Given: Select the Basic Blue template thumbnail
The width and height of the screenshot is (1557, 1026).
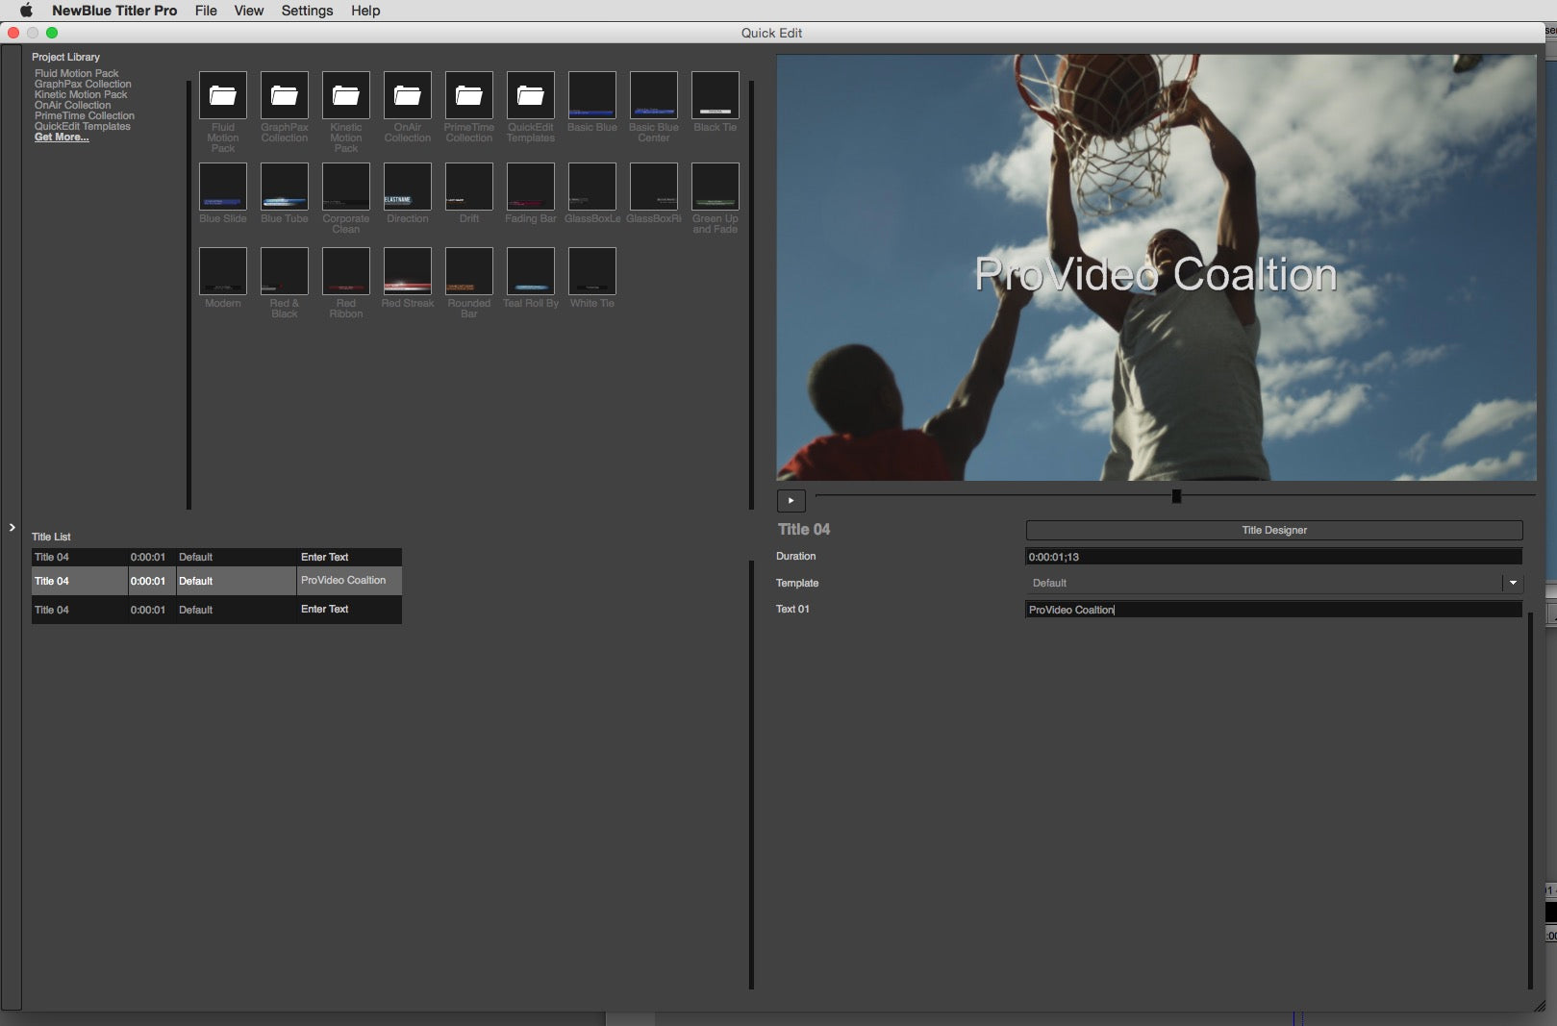Looking at the screenshot, I should coord(591,96).
